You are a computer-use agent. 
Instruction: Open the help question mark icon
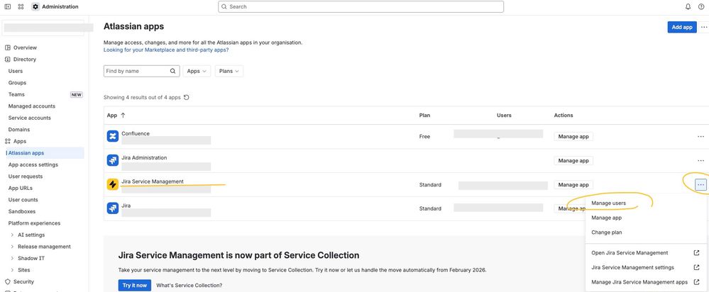point(701,6)
